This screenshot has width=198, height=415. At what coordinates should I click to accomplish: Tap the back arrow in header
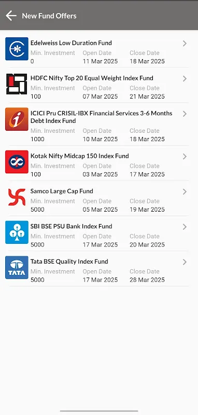(11, 16)
